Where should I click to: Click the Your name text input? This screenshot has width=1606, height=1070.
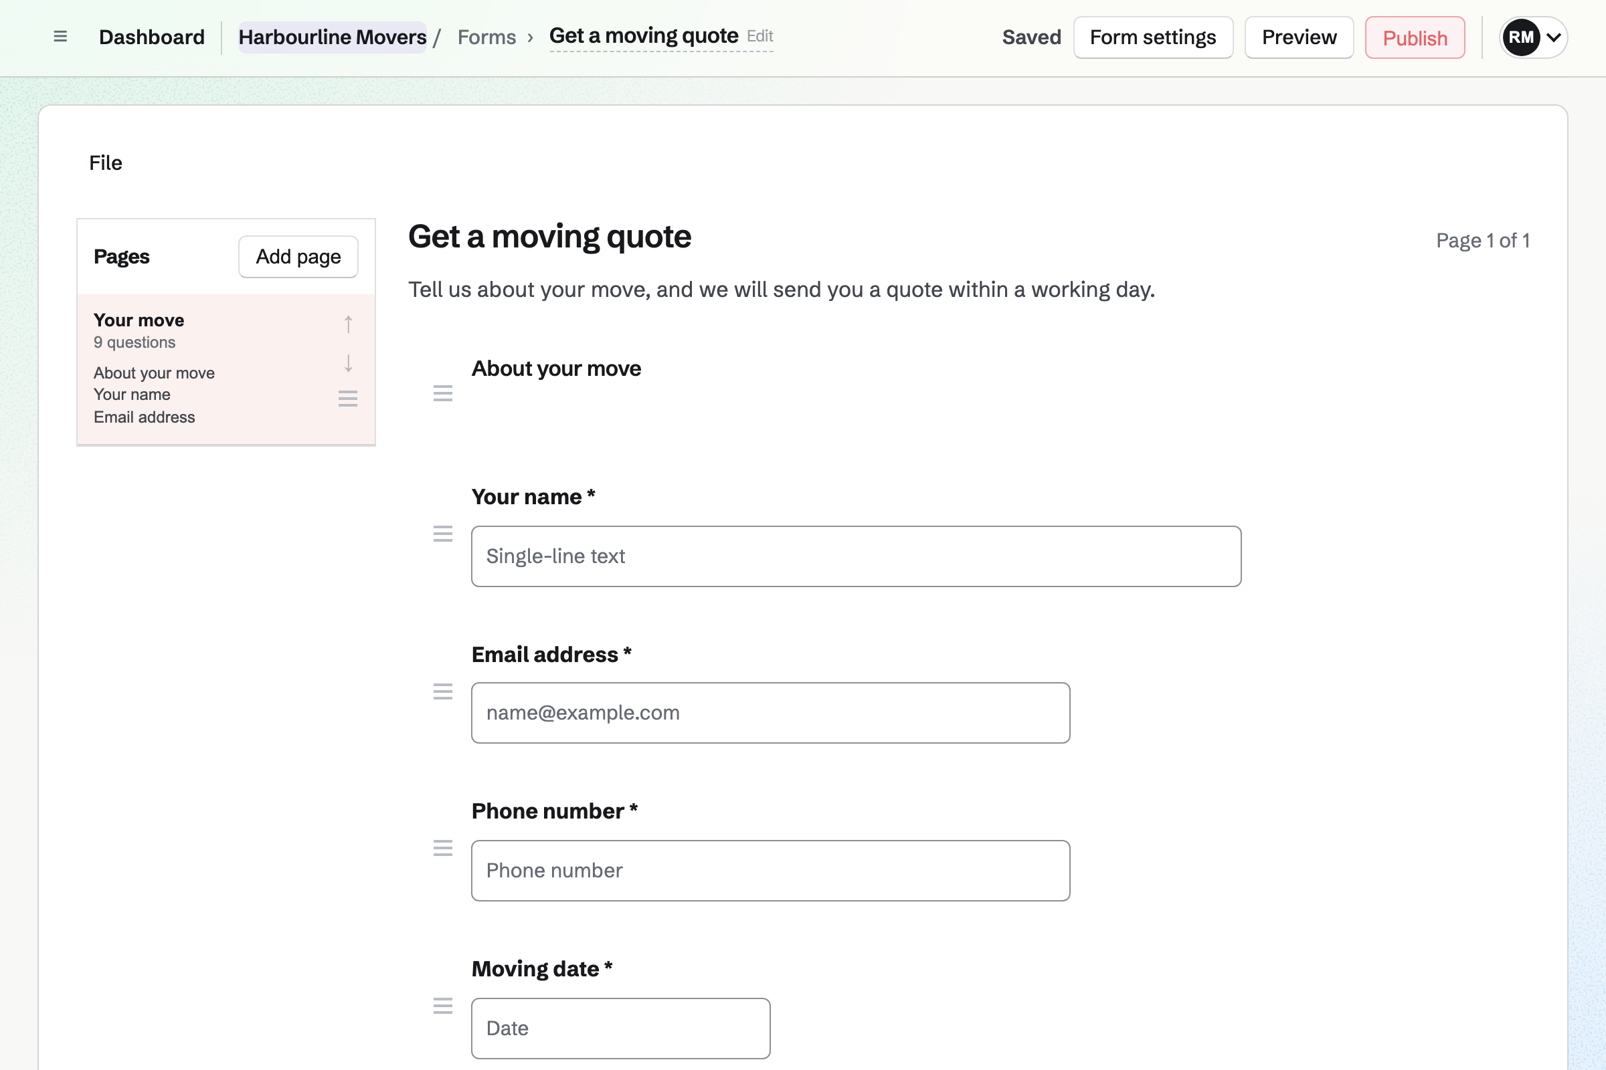point(857,556)
